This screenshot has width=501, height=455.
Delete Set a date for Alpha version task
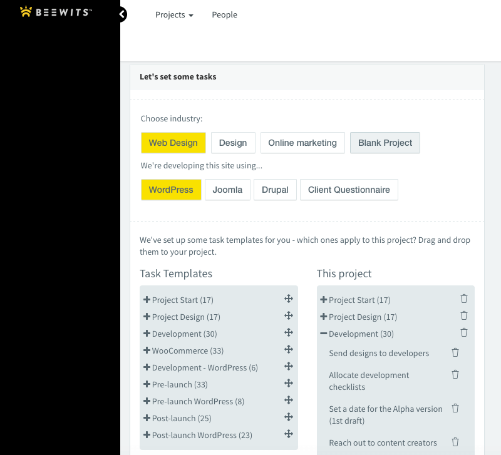455,408
